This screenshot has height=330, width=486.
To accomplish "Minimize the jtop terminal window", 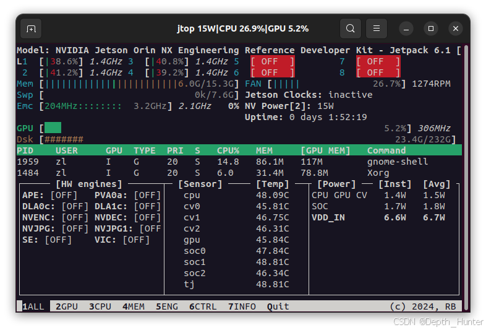I will coord(406,29).
